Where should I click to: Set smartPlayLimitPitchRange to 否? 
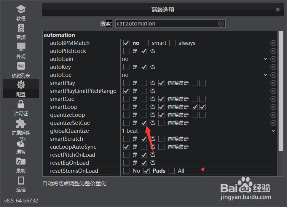point(144,91)
